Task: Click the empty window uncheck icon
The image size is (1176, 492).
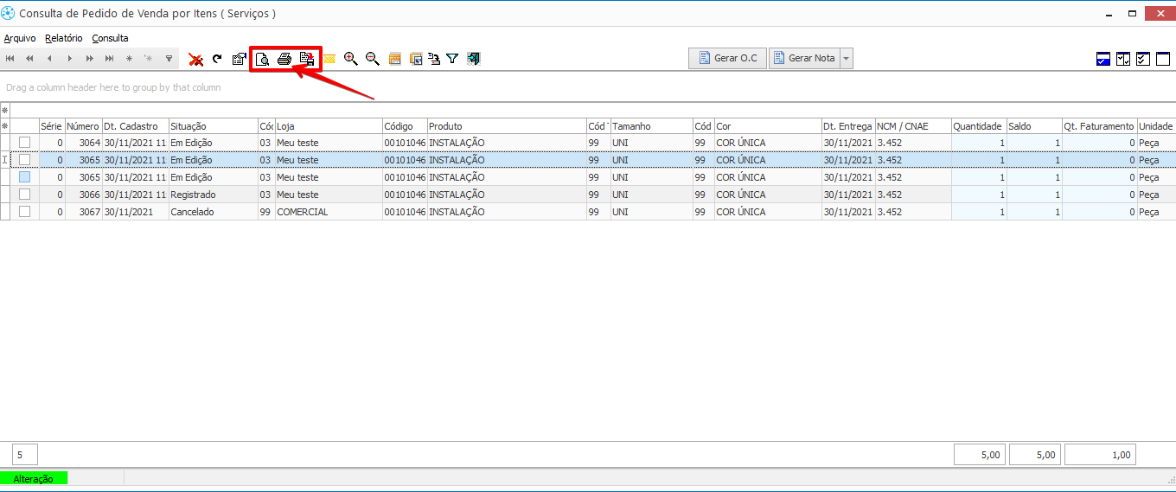Action: (x=1163, y=59)
